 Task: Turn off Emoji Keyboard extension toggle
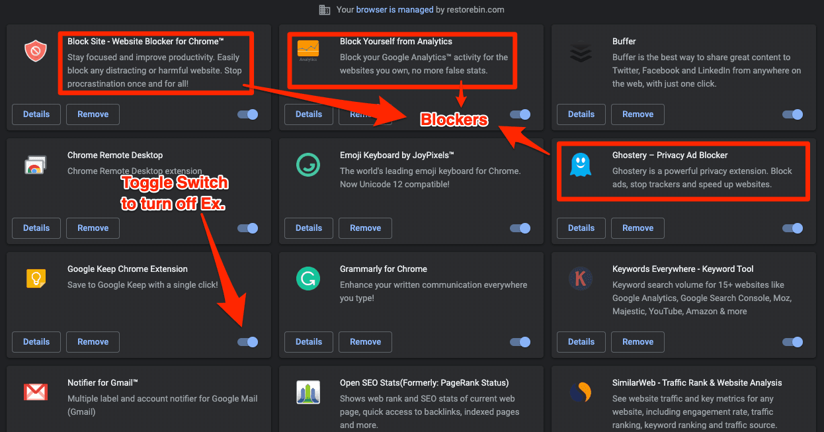pyautogui.click(x=520, y=228)
